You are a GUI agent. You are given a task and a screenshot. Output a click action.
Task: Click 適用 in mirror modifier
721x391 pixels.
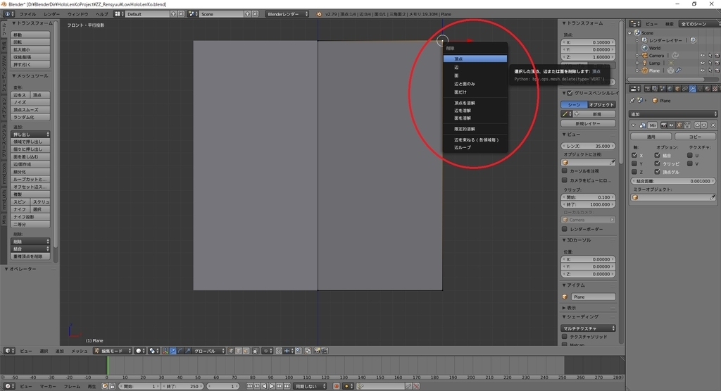click(x=651, y=137)
